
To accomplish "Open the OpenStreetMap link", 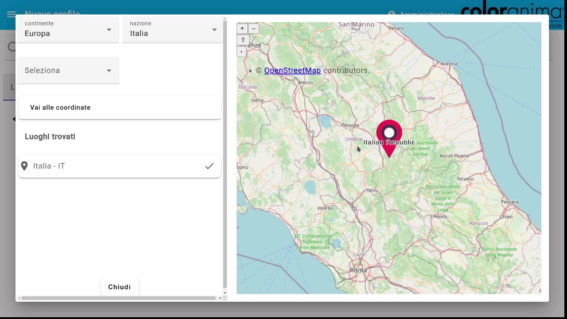I will [x=292, y=70].
